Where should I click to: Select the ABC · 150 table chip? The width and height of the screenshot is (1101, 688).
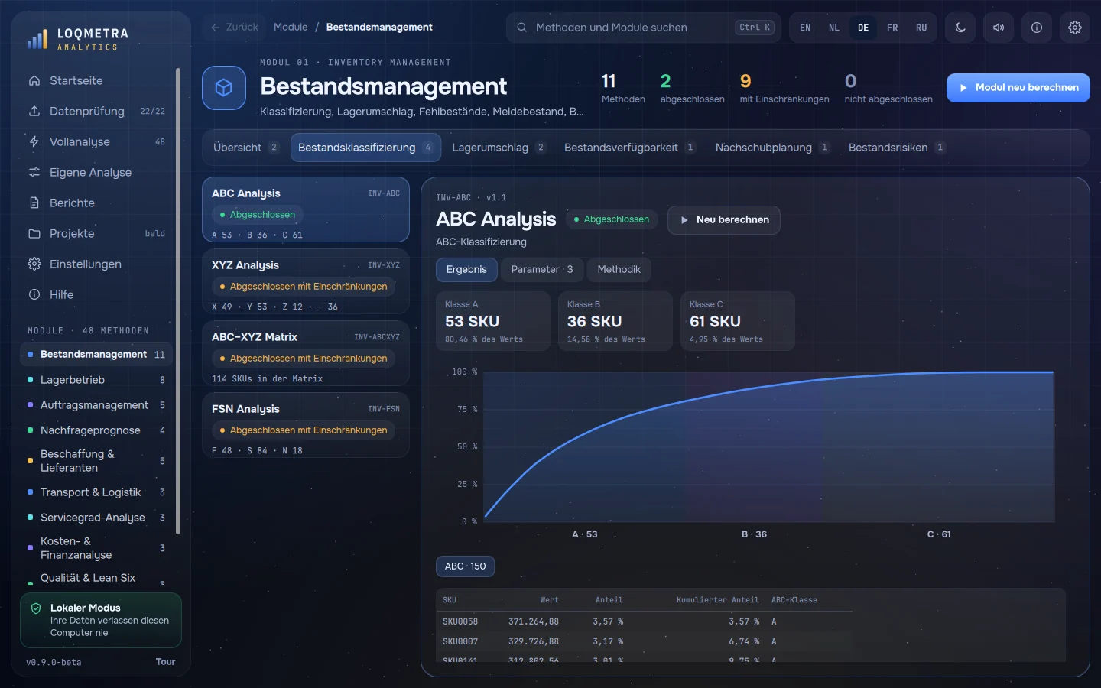point(466,566)
